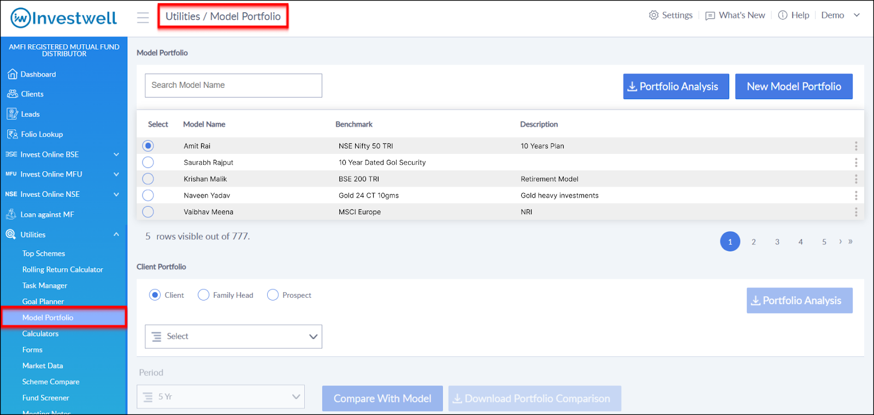
Task: Click the What's New chat icon
Action: click(710, 16)
